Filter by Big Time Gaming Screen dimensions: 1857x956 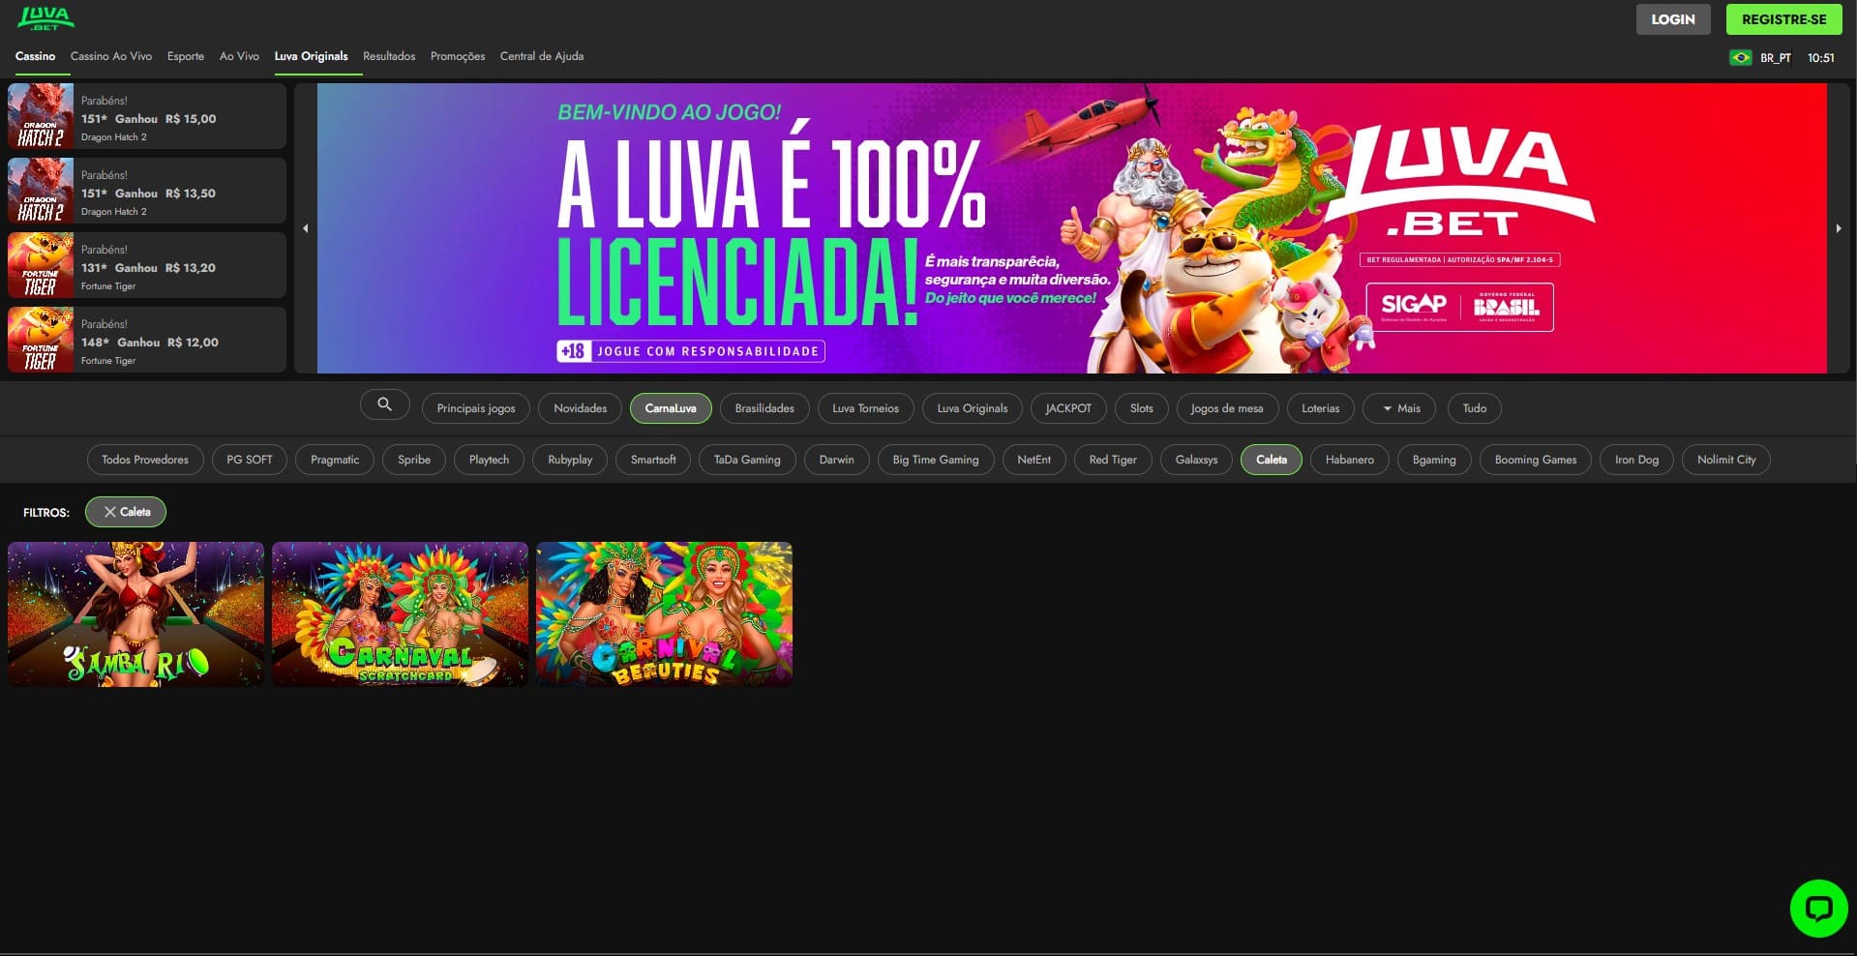pos(936,460)
